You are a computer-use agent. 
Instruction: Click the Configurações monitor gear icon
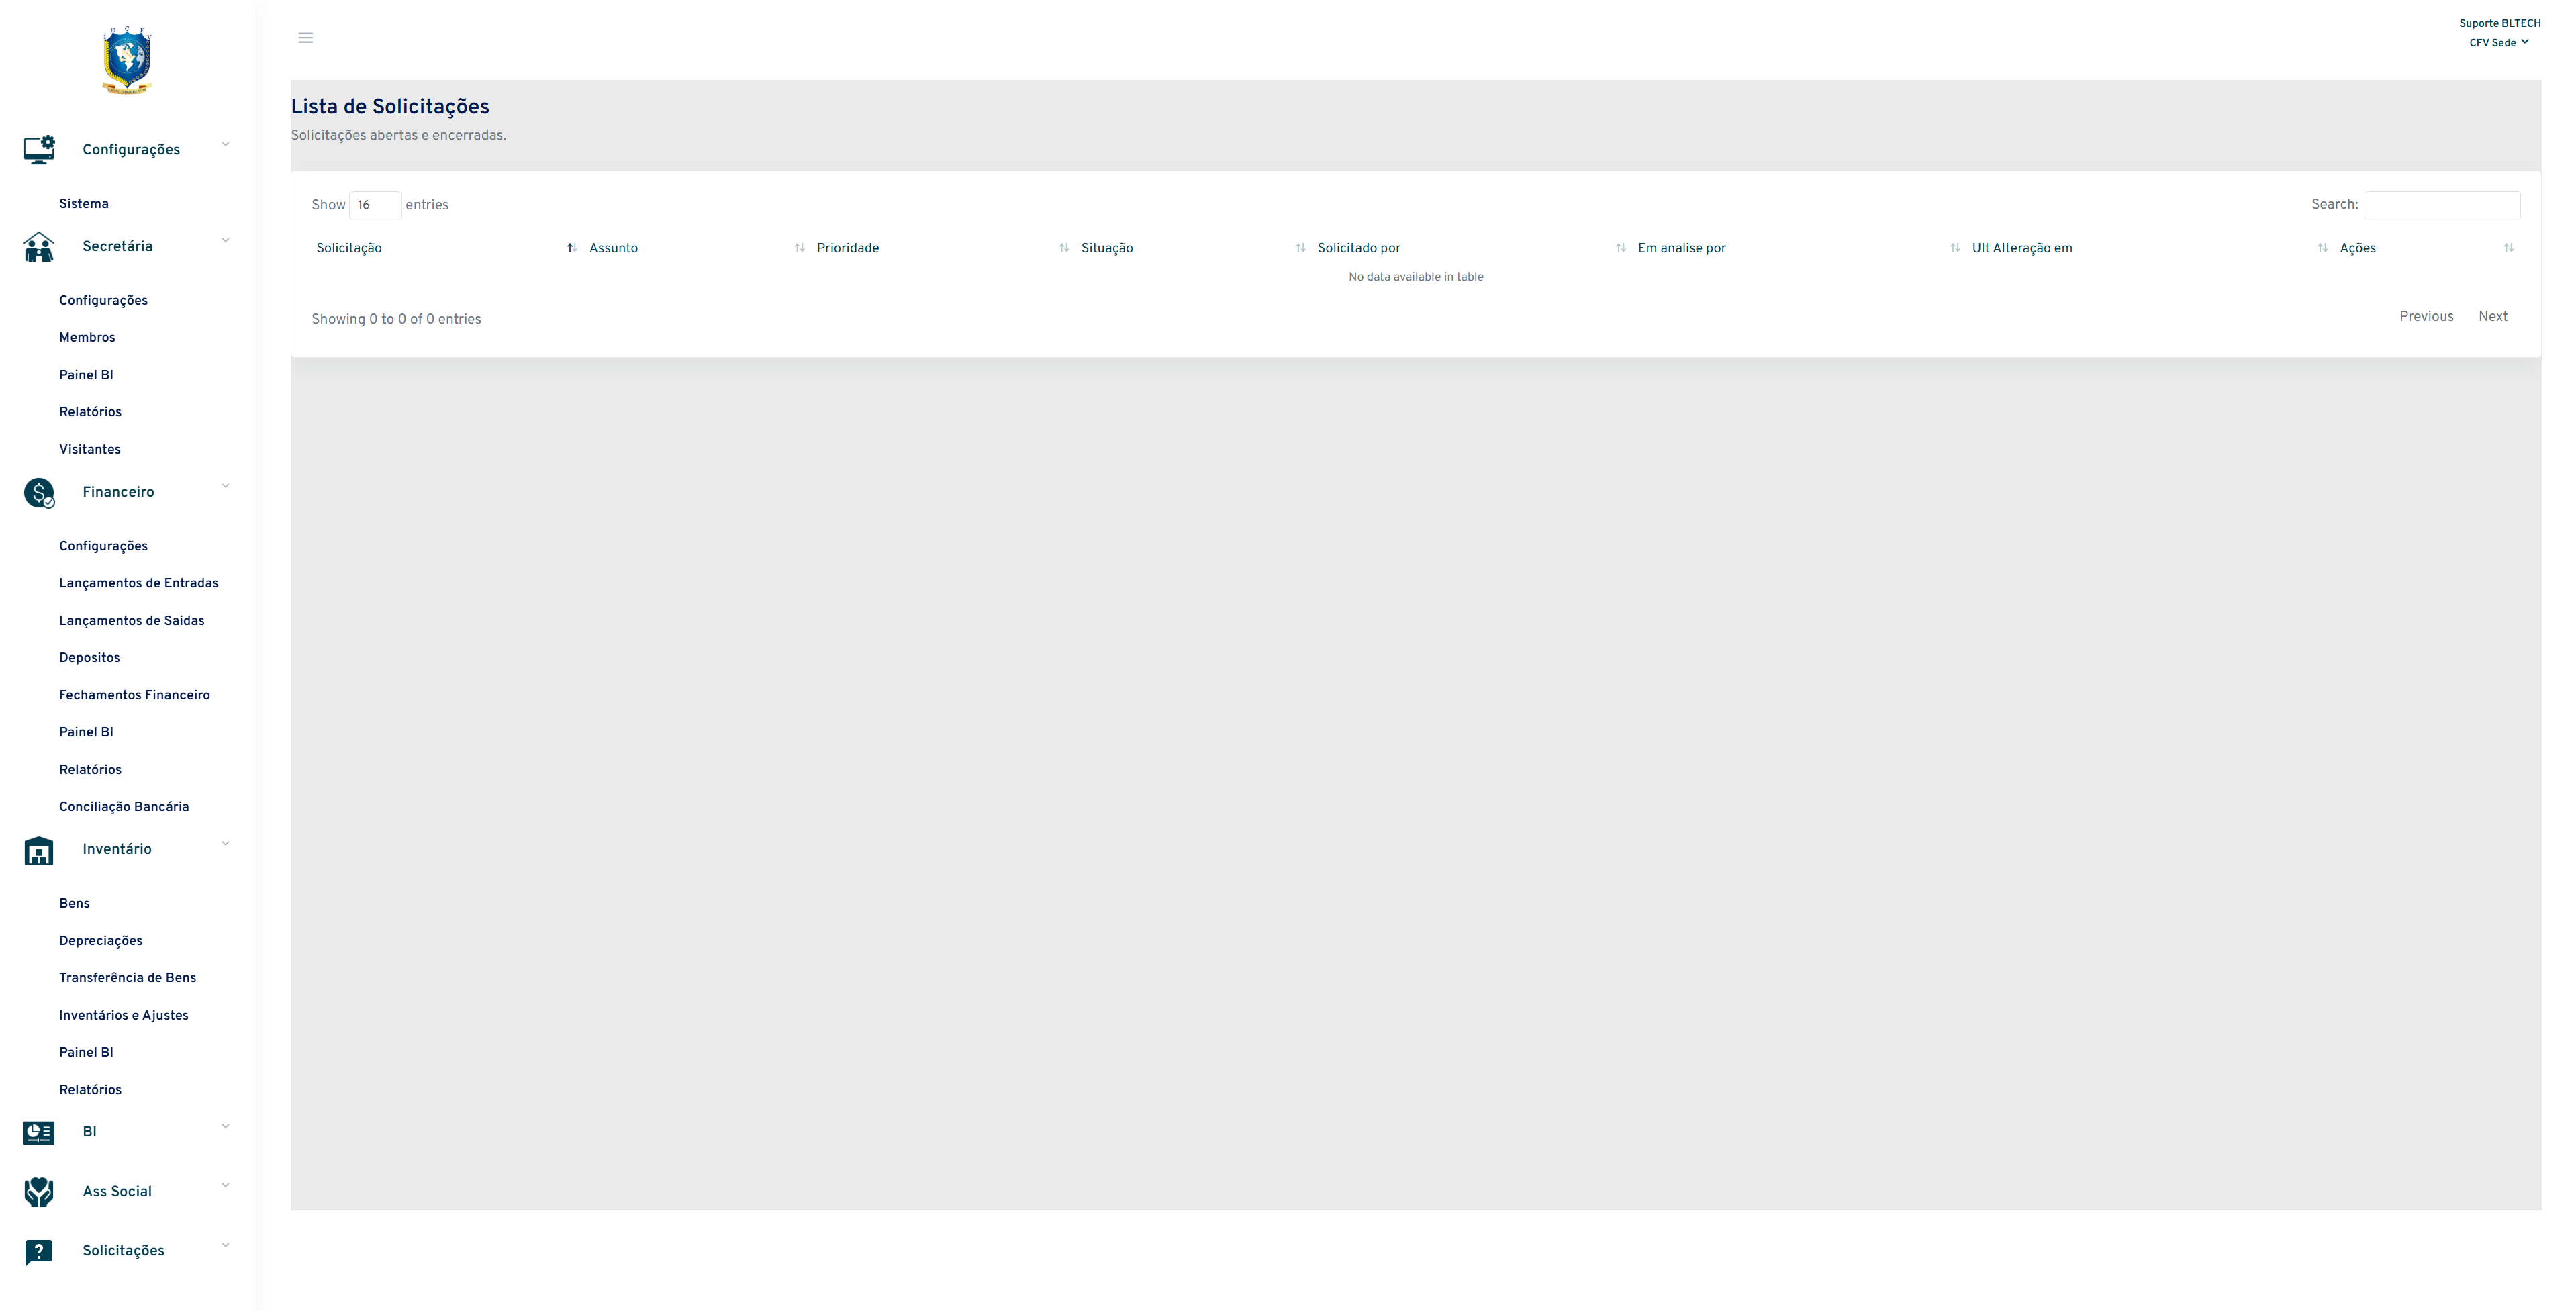[x=39, y=150]
